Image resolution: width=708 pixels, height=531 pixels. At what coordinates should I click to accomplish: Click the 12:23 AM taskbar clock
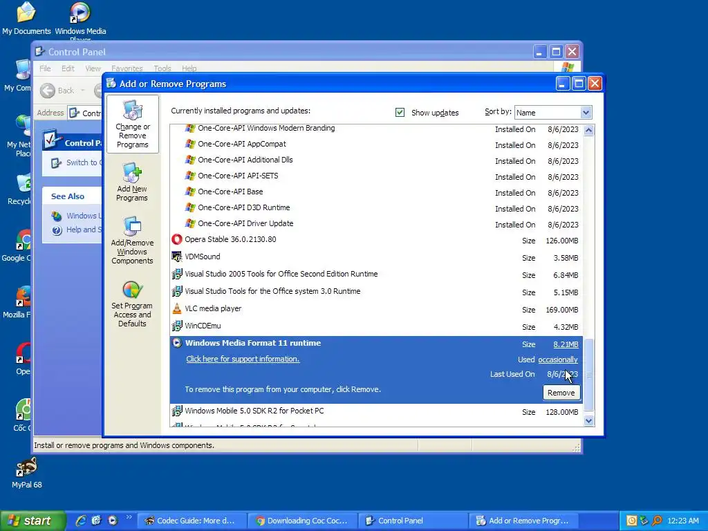(x=682, y=521)
